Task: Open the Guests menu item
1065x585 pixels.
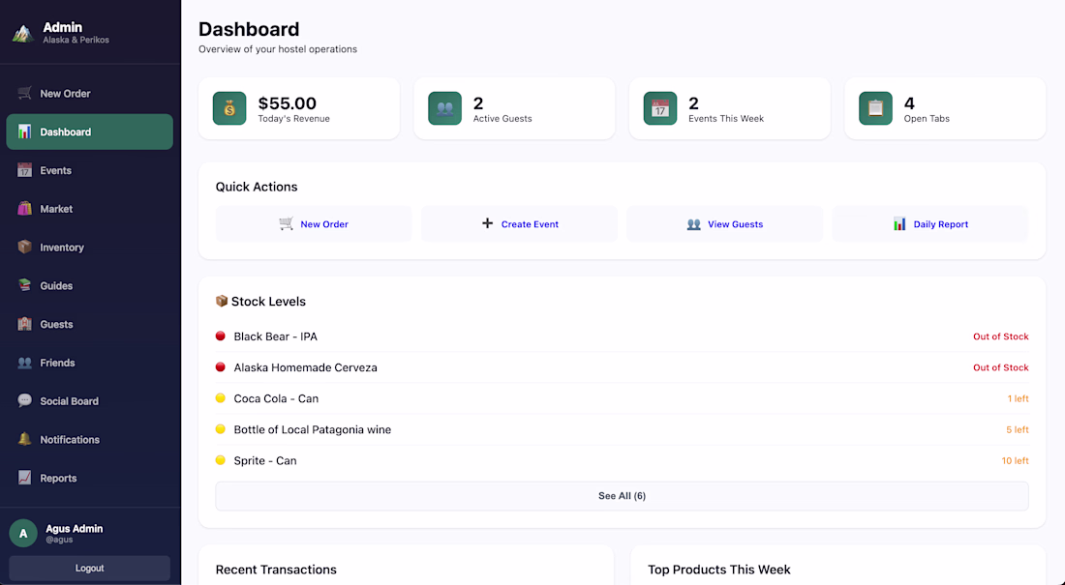Action: 56,325
